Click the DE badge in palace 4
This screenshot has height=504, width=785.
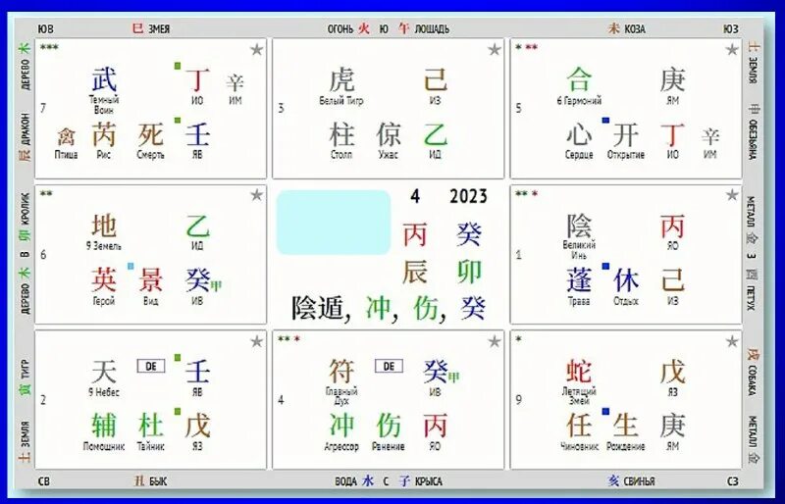(389, 367)
